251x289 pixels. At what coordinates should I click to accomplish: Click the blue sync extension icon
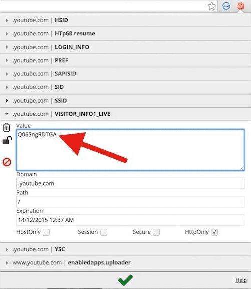point(226,6)
